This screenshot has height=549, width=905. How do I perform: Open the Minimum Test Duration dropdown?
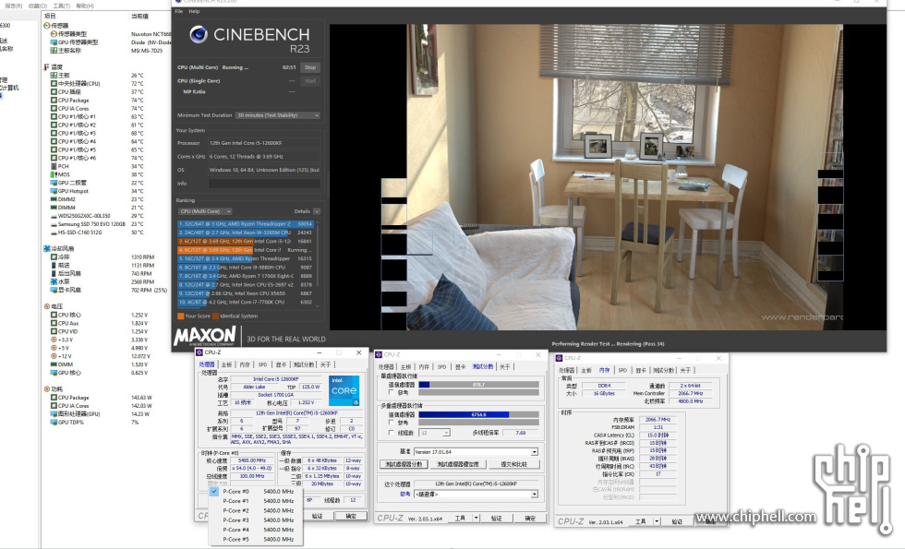click(x=278, y=115)
